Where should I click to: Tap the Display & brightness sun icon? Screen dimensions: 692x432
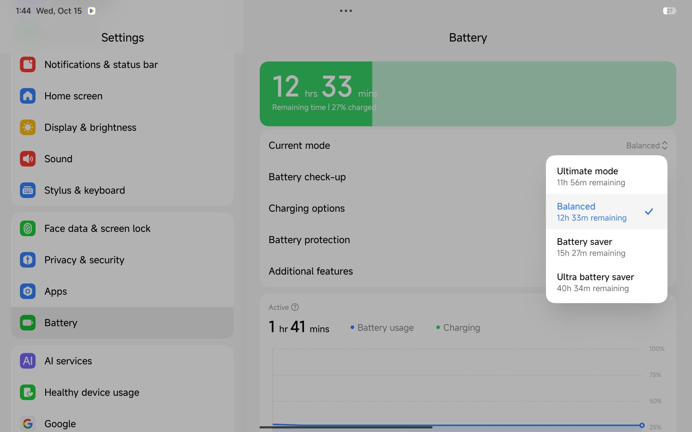tap(28, 127)
